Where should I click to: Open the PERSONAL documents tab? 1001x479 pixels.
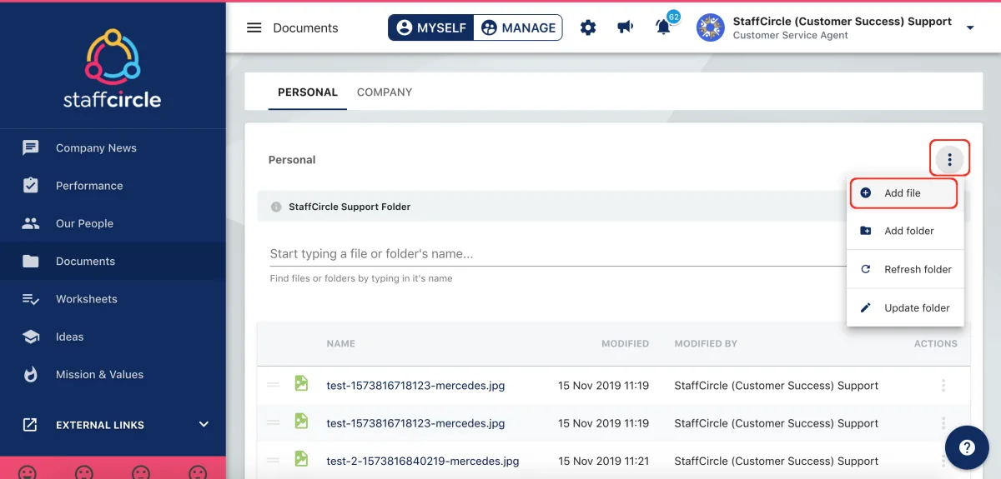tap(308, 92)
